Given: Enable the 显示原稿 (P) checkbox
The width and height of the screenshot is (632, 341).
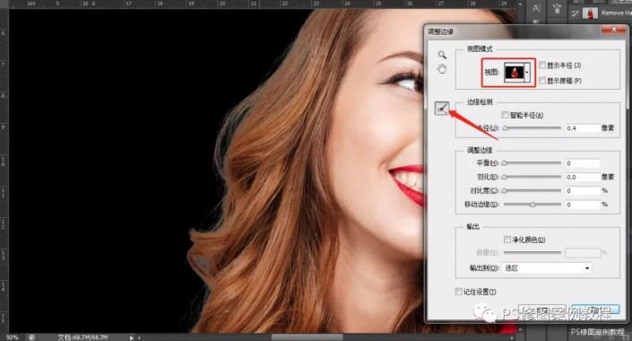Looking at the screenshot, I should click(542, 80).
